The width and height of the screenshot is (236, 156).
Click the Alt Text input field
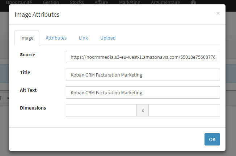(143, 93)
